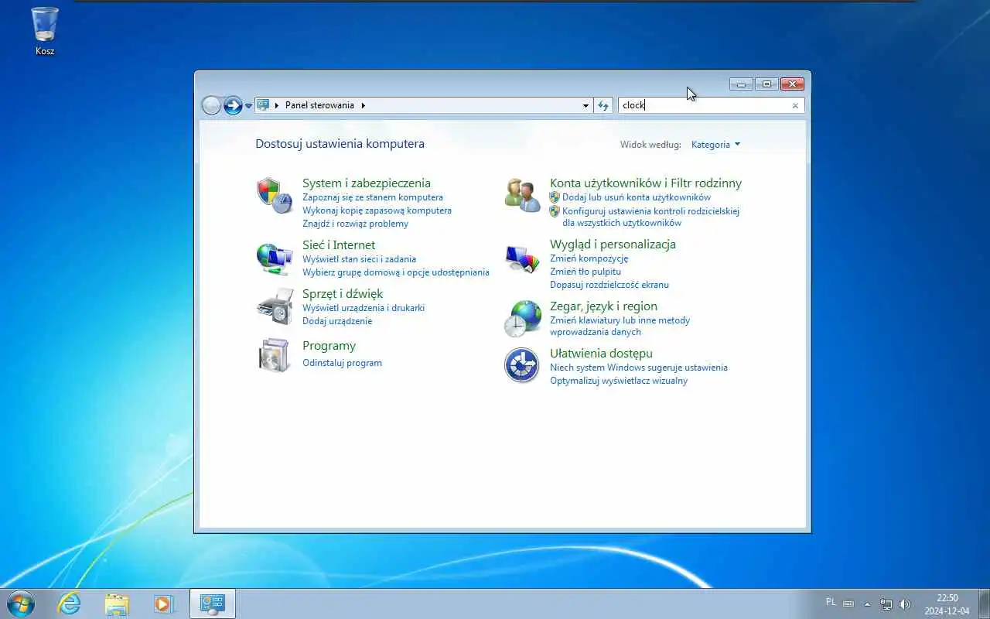This screenshot has width=990, height=619.
Task: Click Zmień tło pulpitu link
Action: point(585,272)
